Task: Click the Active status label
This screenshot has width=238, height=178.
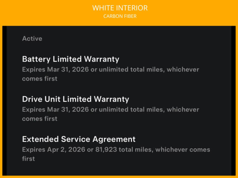Action: tap(32, 39)
